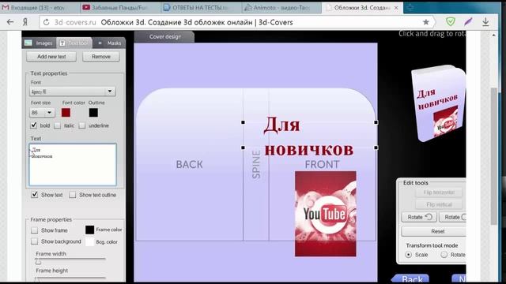
Task: Click the blue Back navigation button
Action: [411, 278]
